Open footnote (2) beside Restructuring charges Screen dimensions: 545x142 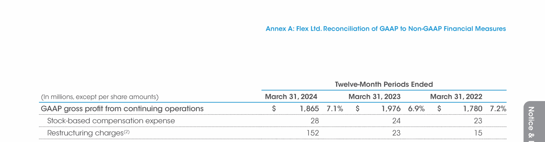(x=126, y=132)
